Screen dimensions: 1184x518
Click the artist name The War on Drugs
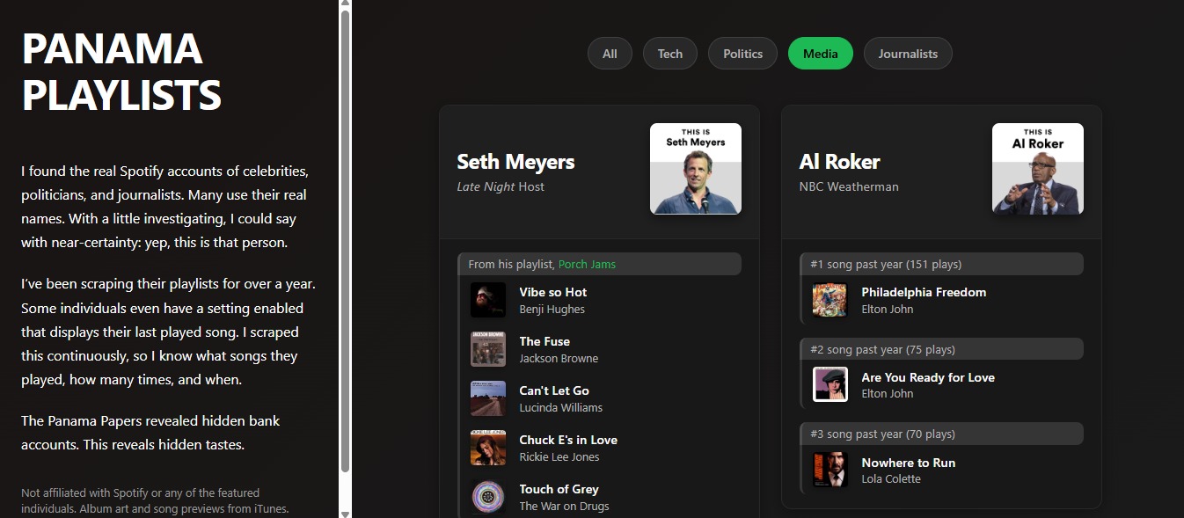click(x=564, y=507)
